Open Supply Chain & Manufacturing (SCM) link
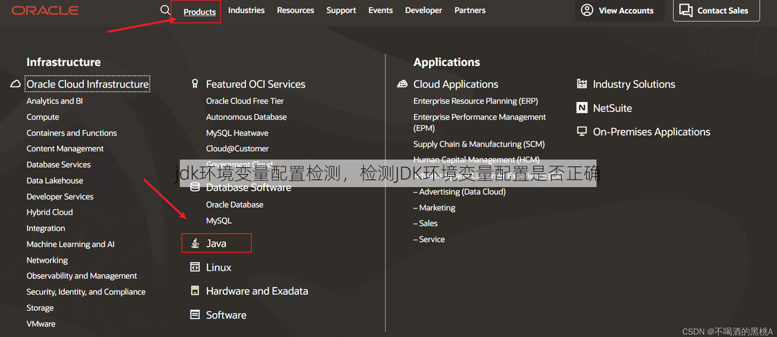 pyautogui.click(x=479, y=144)
